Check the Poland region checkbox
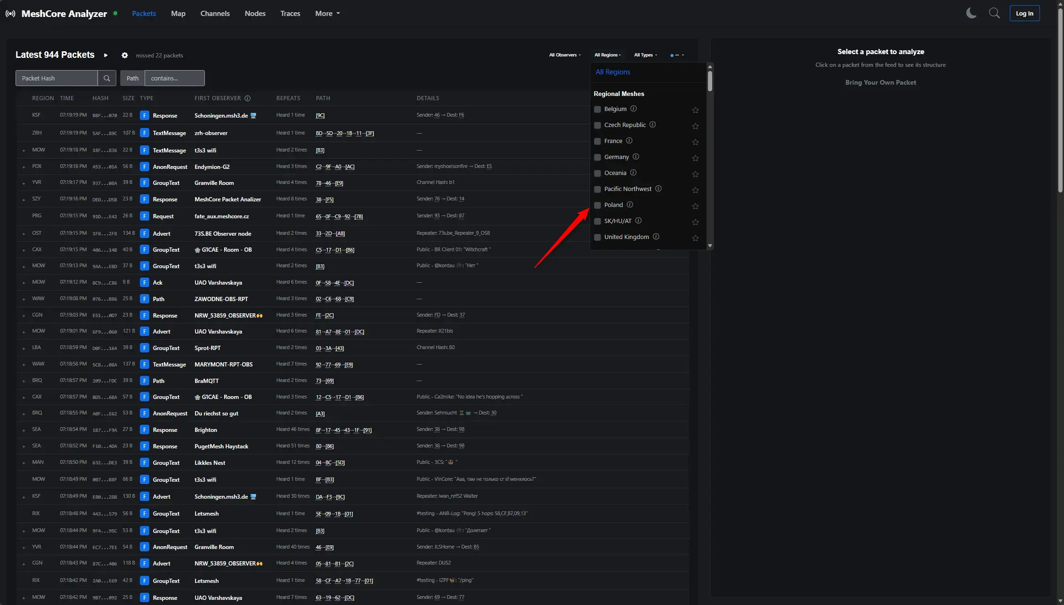The width and height of the screenshot is (1064, 605). [597, 205]
